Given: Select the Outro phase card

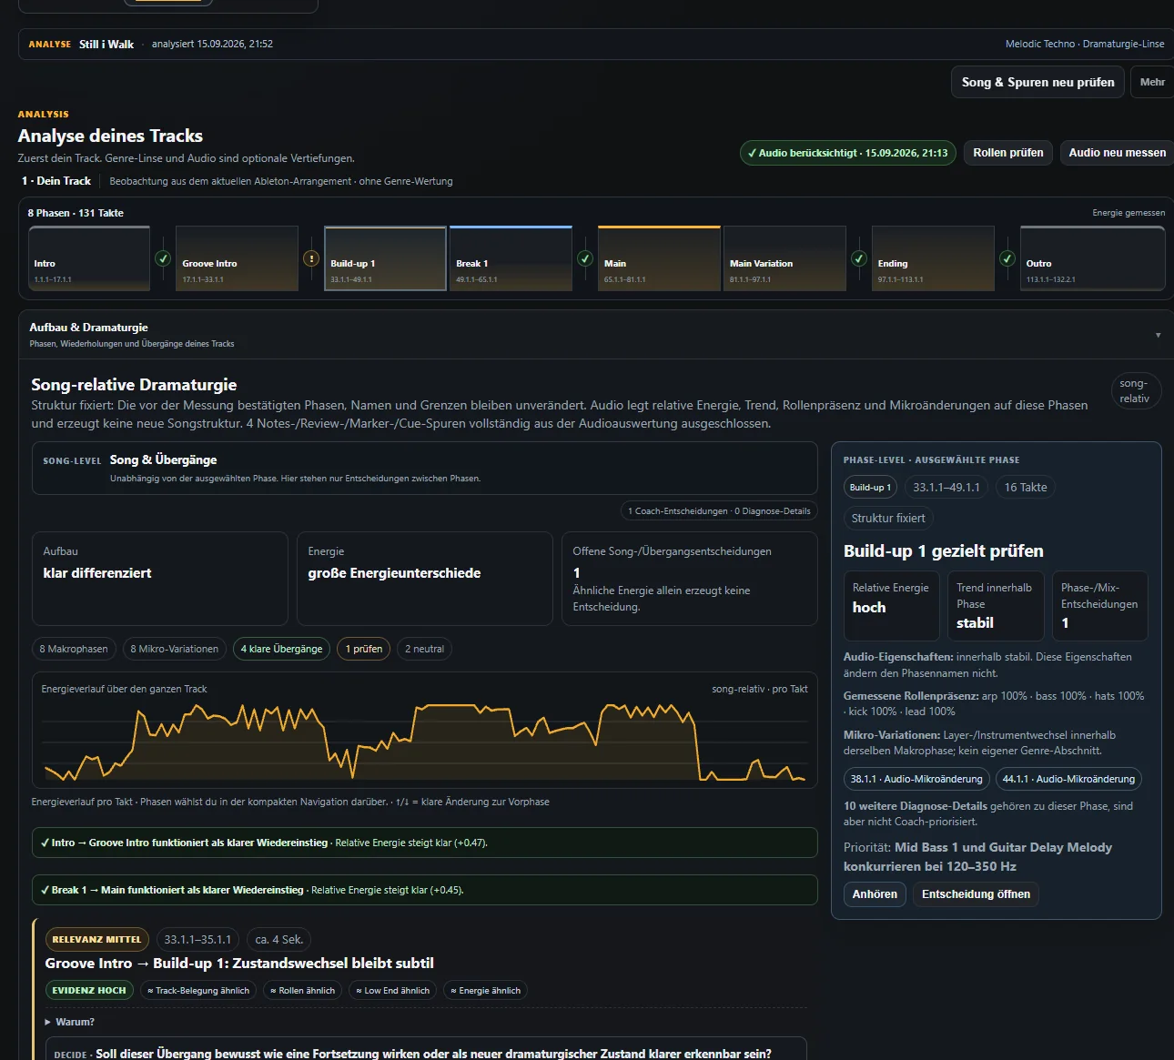Looking at the screenshot, I should (x=1092, y=258).
